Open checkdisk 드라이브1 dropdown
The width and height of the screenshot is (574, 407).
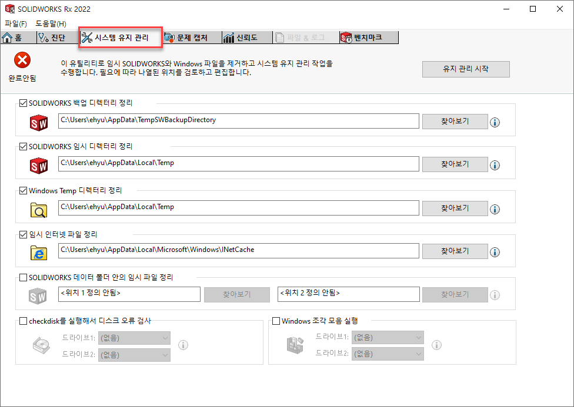click(x=134, y=338)
